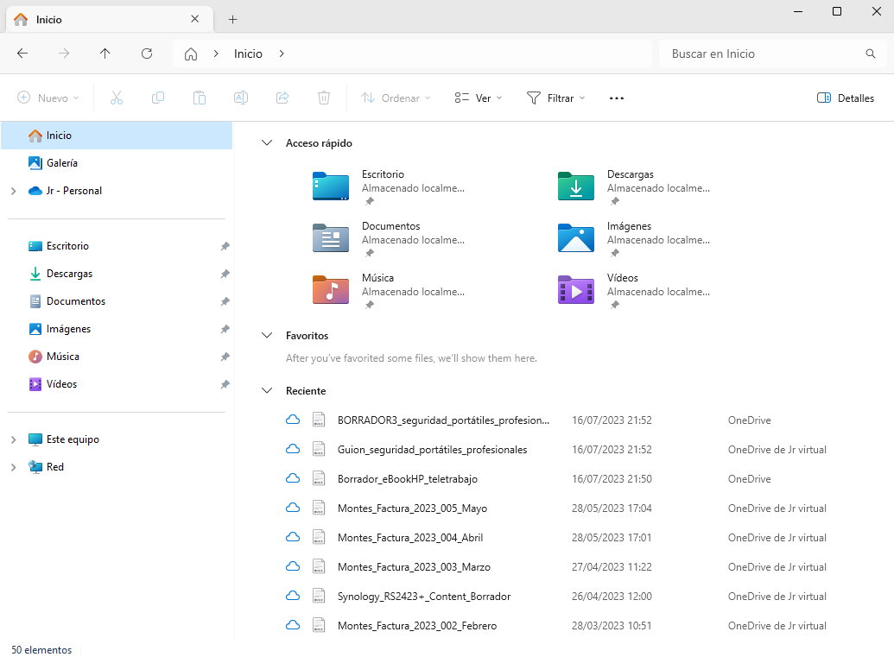Open the Música folder icon
Image resolution: width=894 pixels, height=657 pixels.
coord(330,289)
